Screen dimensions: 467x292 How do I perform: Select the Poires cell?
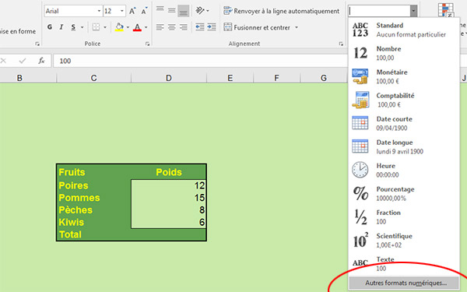click(94, 185)
